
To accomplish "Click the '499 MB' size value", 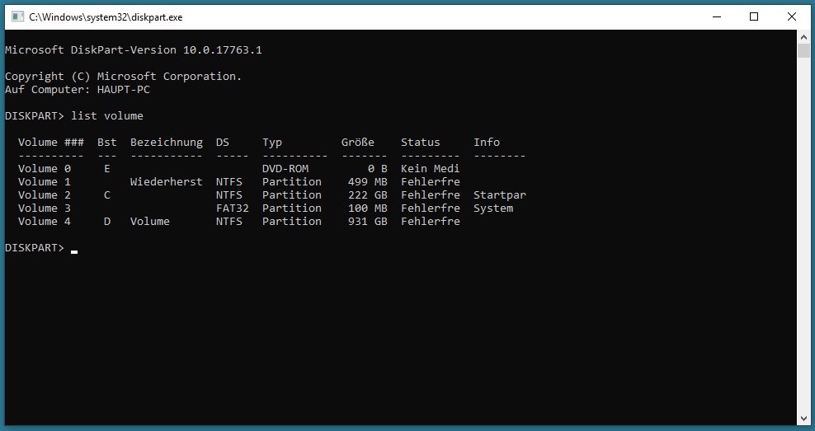I will pos(367,182).
